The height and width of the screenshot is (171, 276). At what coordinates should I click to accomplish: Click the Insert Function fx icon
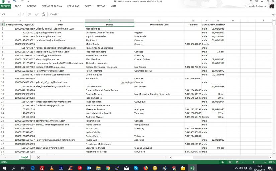(43, 14)
